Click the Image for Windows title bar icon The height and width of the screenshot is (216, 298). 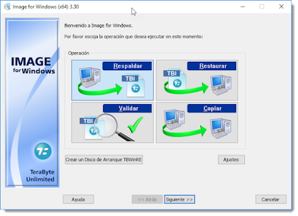click(7, 7)
